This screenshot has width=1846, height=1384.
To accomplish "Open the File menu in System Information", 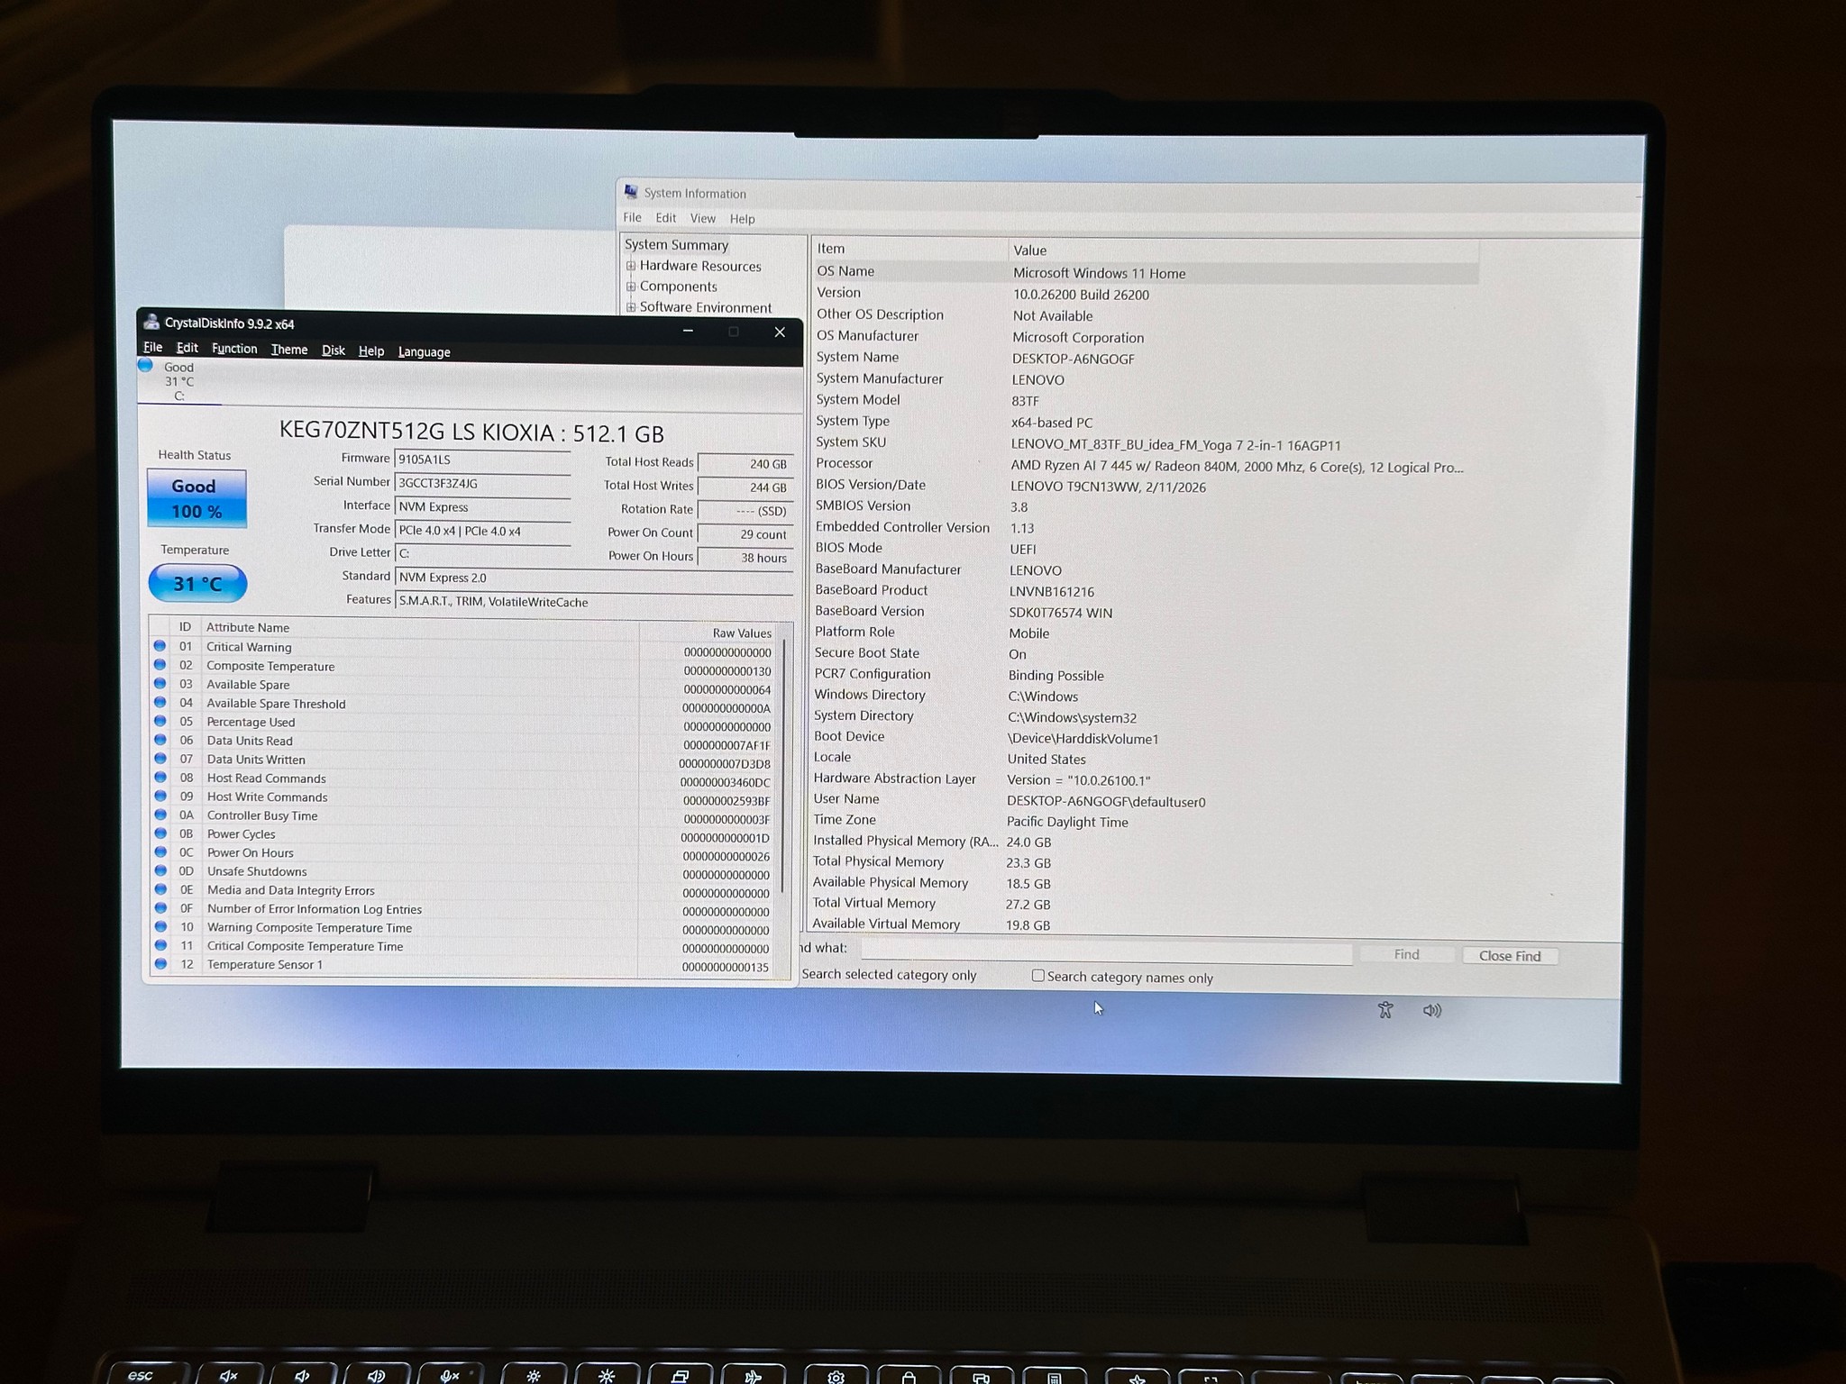I will pos(632,218).
